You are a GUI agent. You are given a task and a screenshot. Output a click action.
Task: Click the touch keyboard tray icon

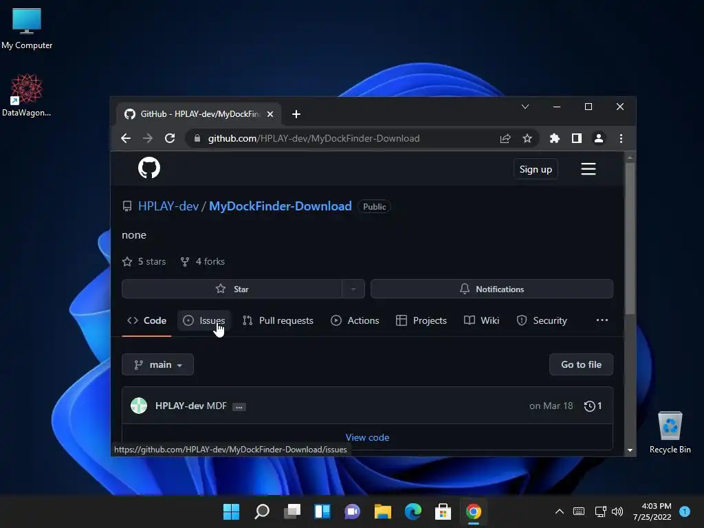pos(579,511)
